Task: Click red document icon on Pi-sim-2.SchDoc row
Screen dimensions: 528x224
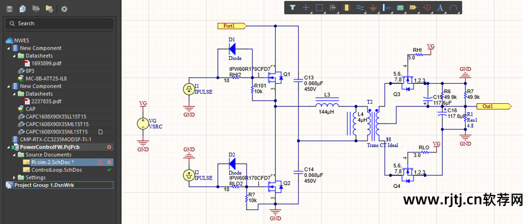Action: (100, 163)
